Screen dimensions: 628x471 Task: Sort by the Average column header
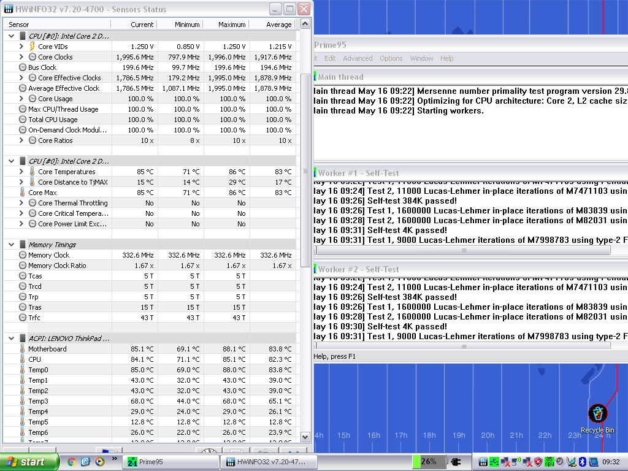click(x=272, y=25)
